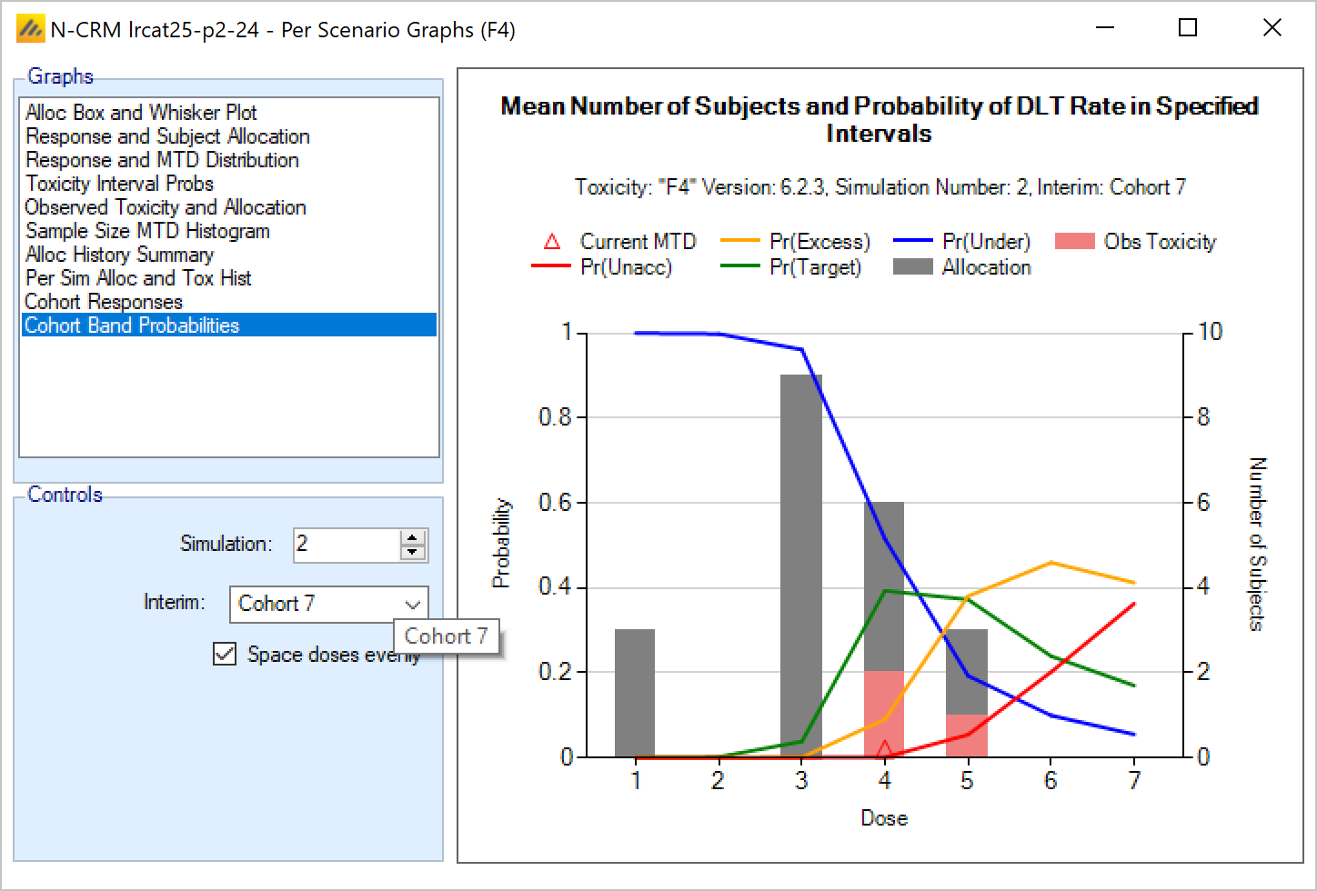Image resolution: width=1317 pixels, height=891 pixels.
Task: Click the gray Allocation legend swatch
Action: coord(912,267)
